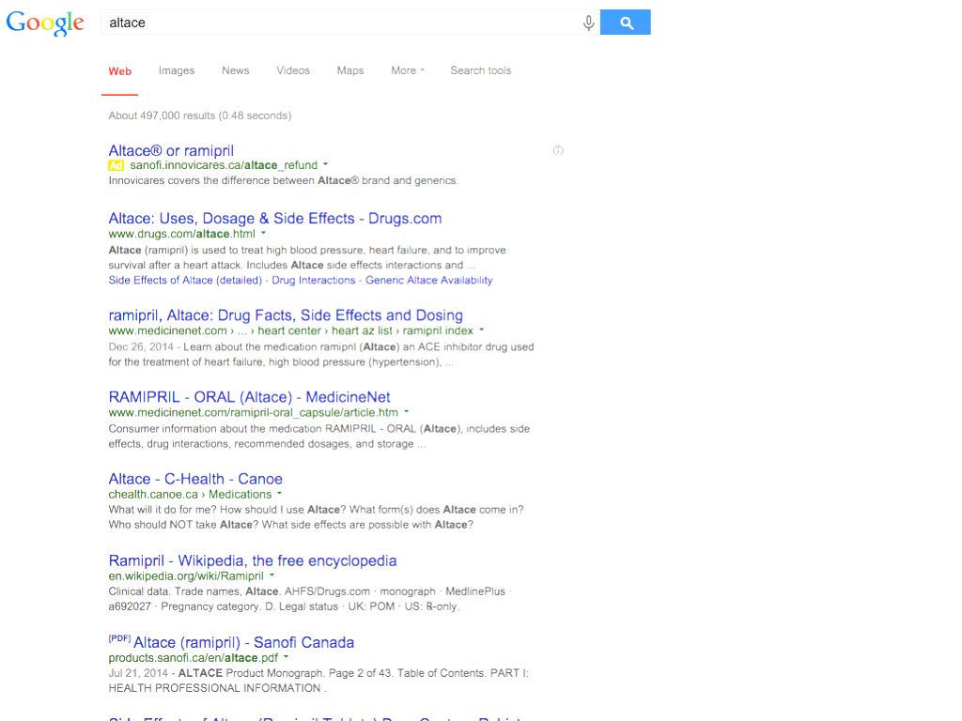
Task: Expand arrow next to sanofi.innovicares.ca URL
Action: pos(326,164)
